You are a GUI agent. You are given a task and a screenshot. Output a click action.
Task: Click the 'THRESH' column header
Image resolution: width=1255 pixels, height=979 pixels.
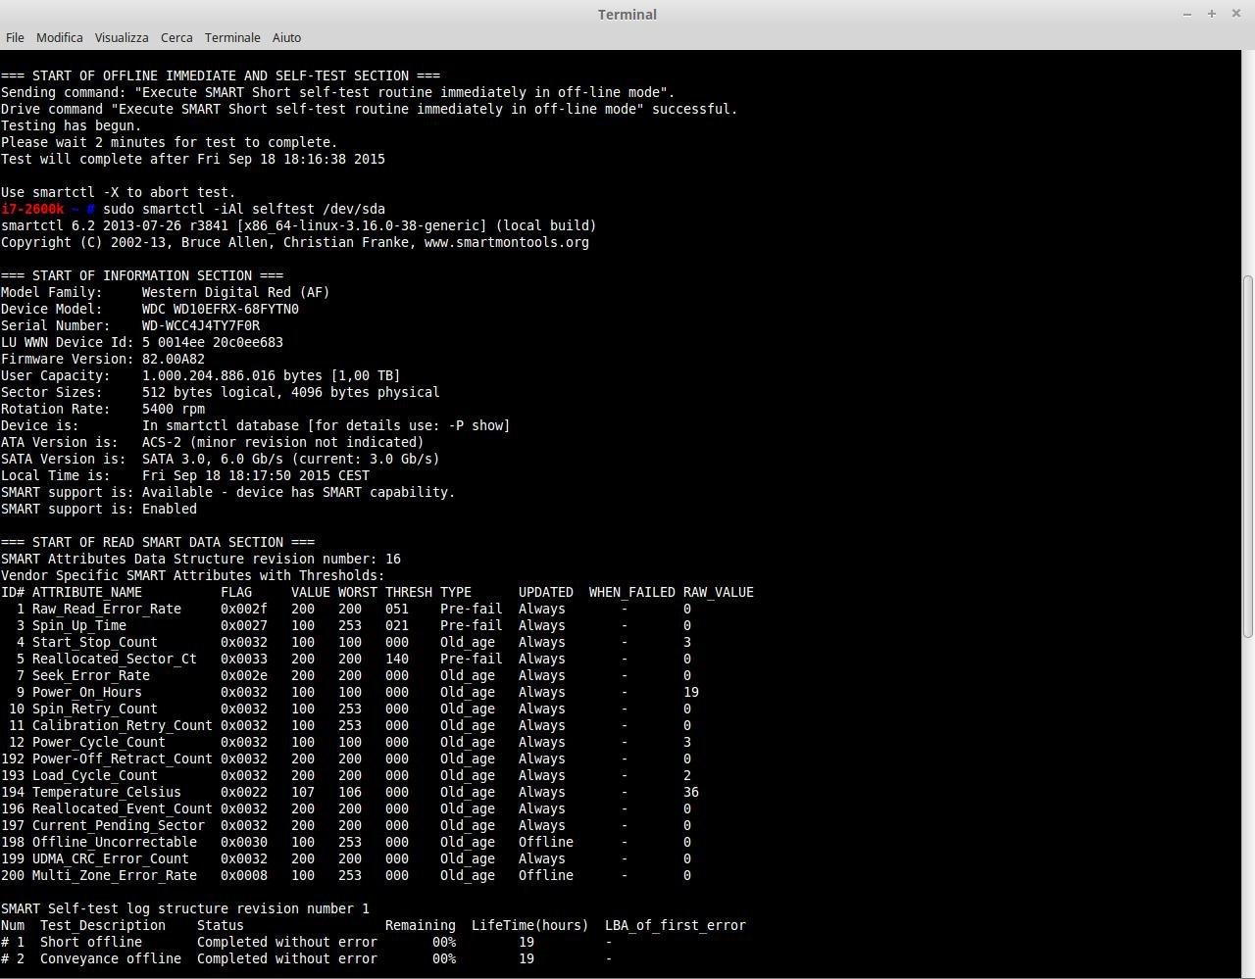409,592
